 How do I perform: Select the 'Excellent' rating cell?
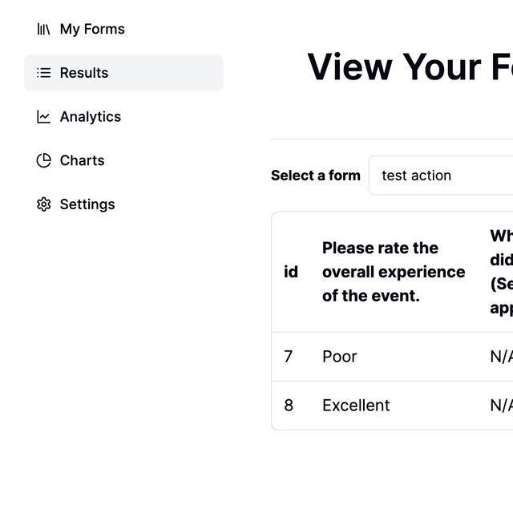point(356,406)
